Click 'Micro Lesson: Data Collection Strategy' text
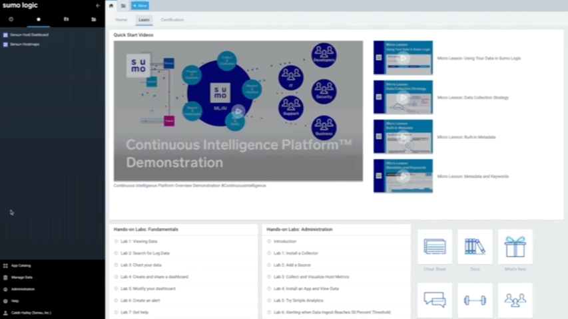Screen dimensions: 568x319 click(473, 98)
